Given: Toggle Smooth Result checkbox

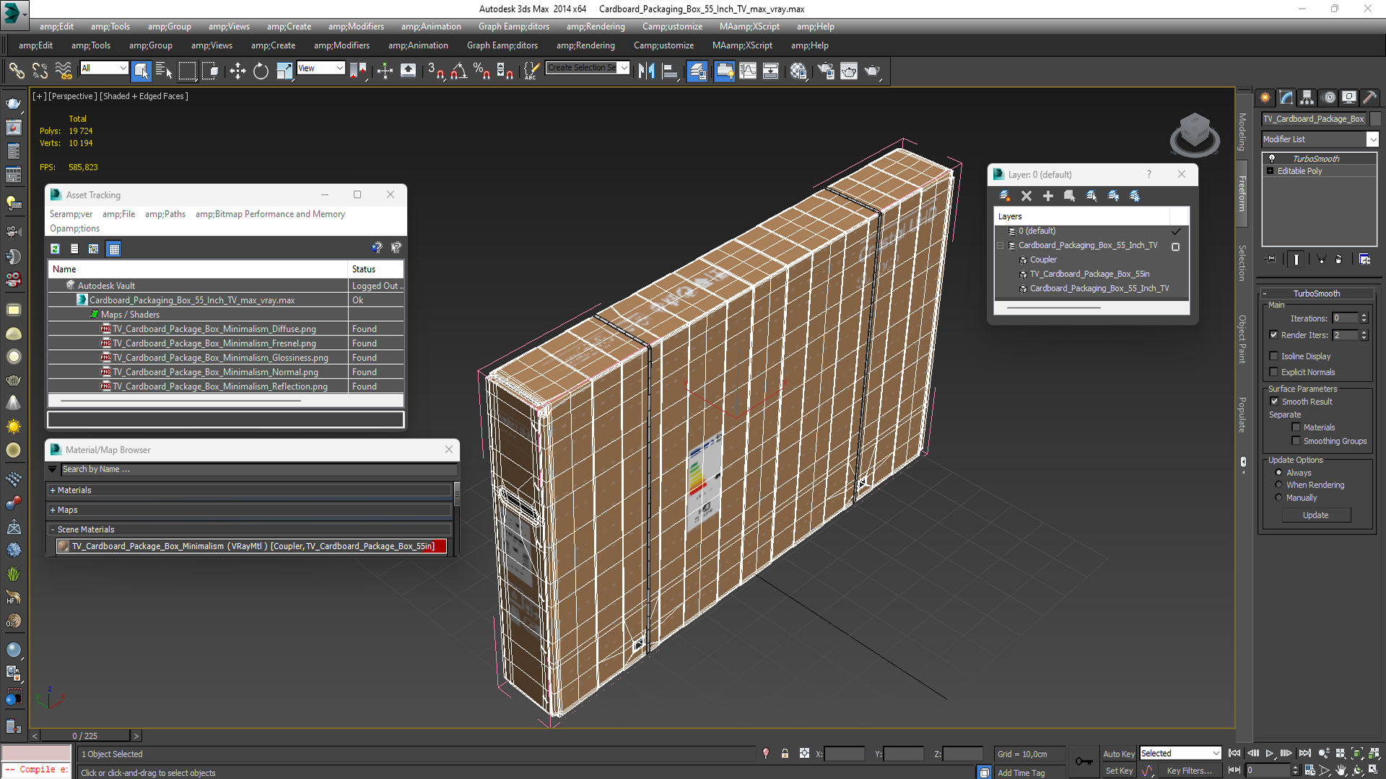Looking at the screenshot, I should point(1274,402).
